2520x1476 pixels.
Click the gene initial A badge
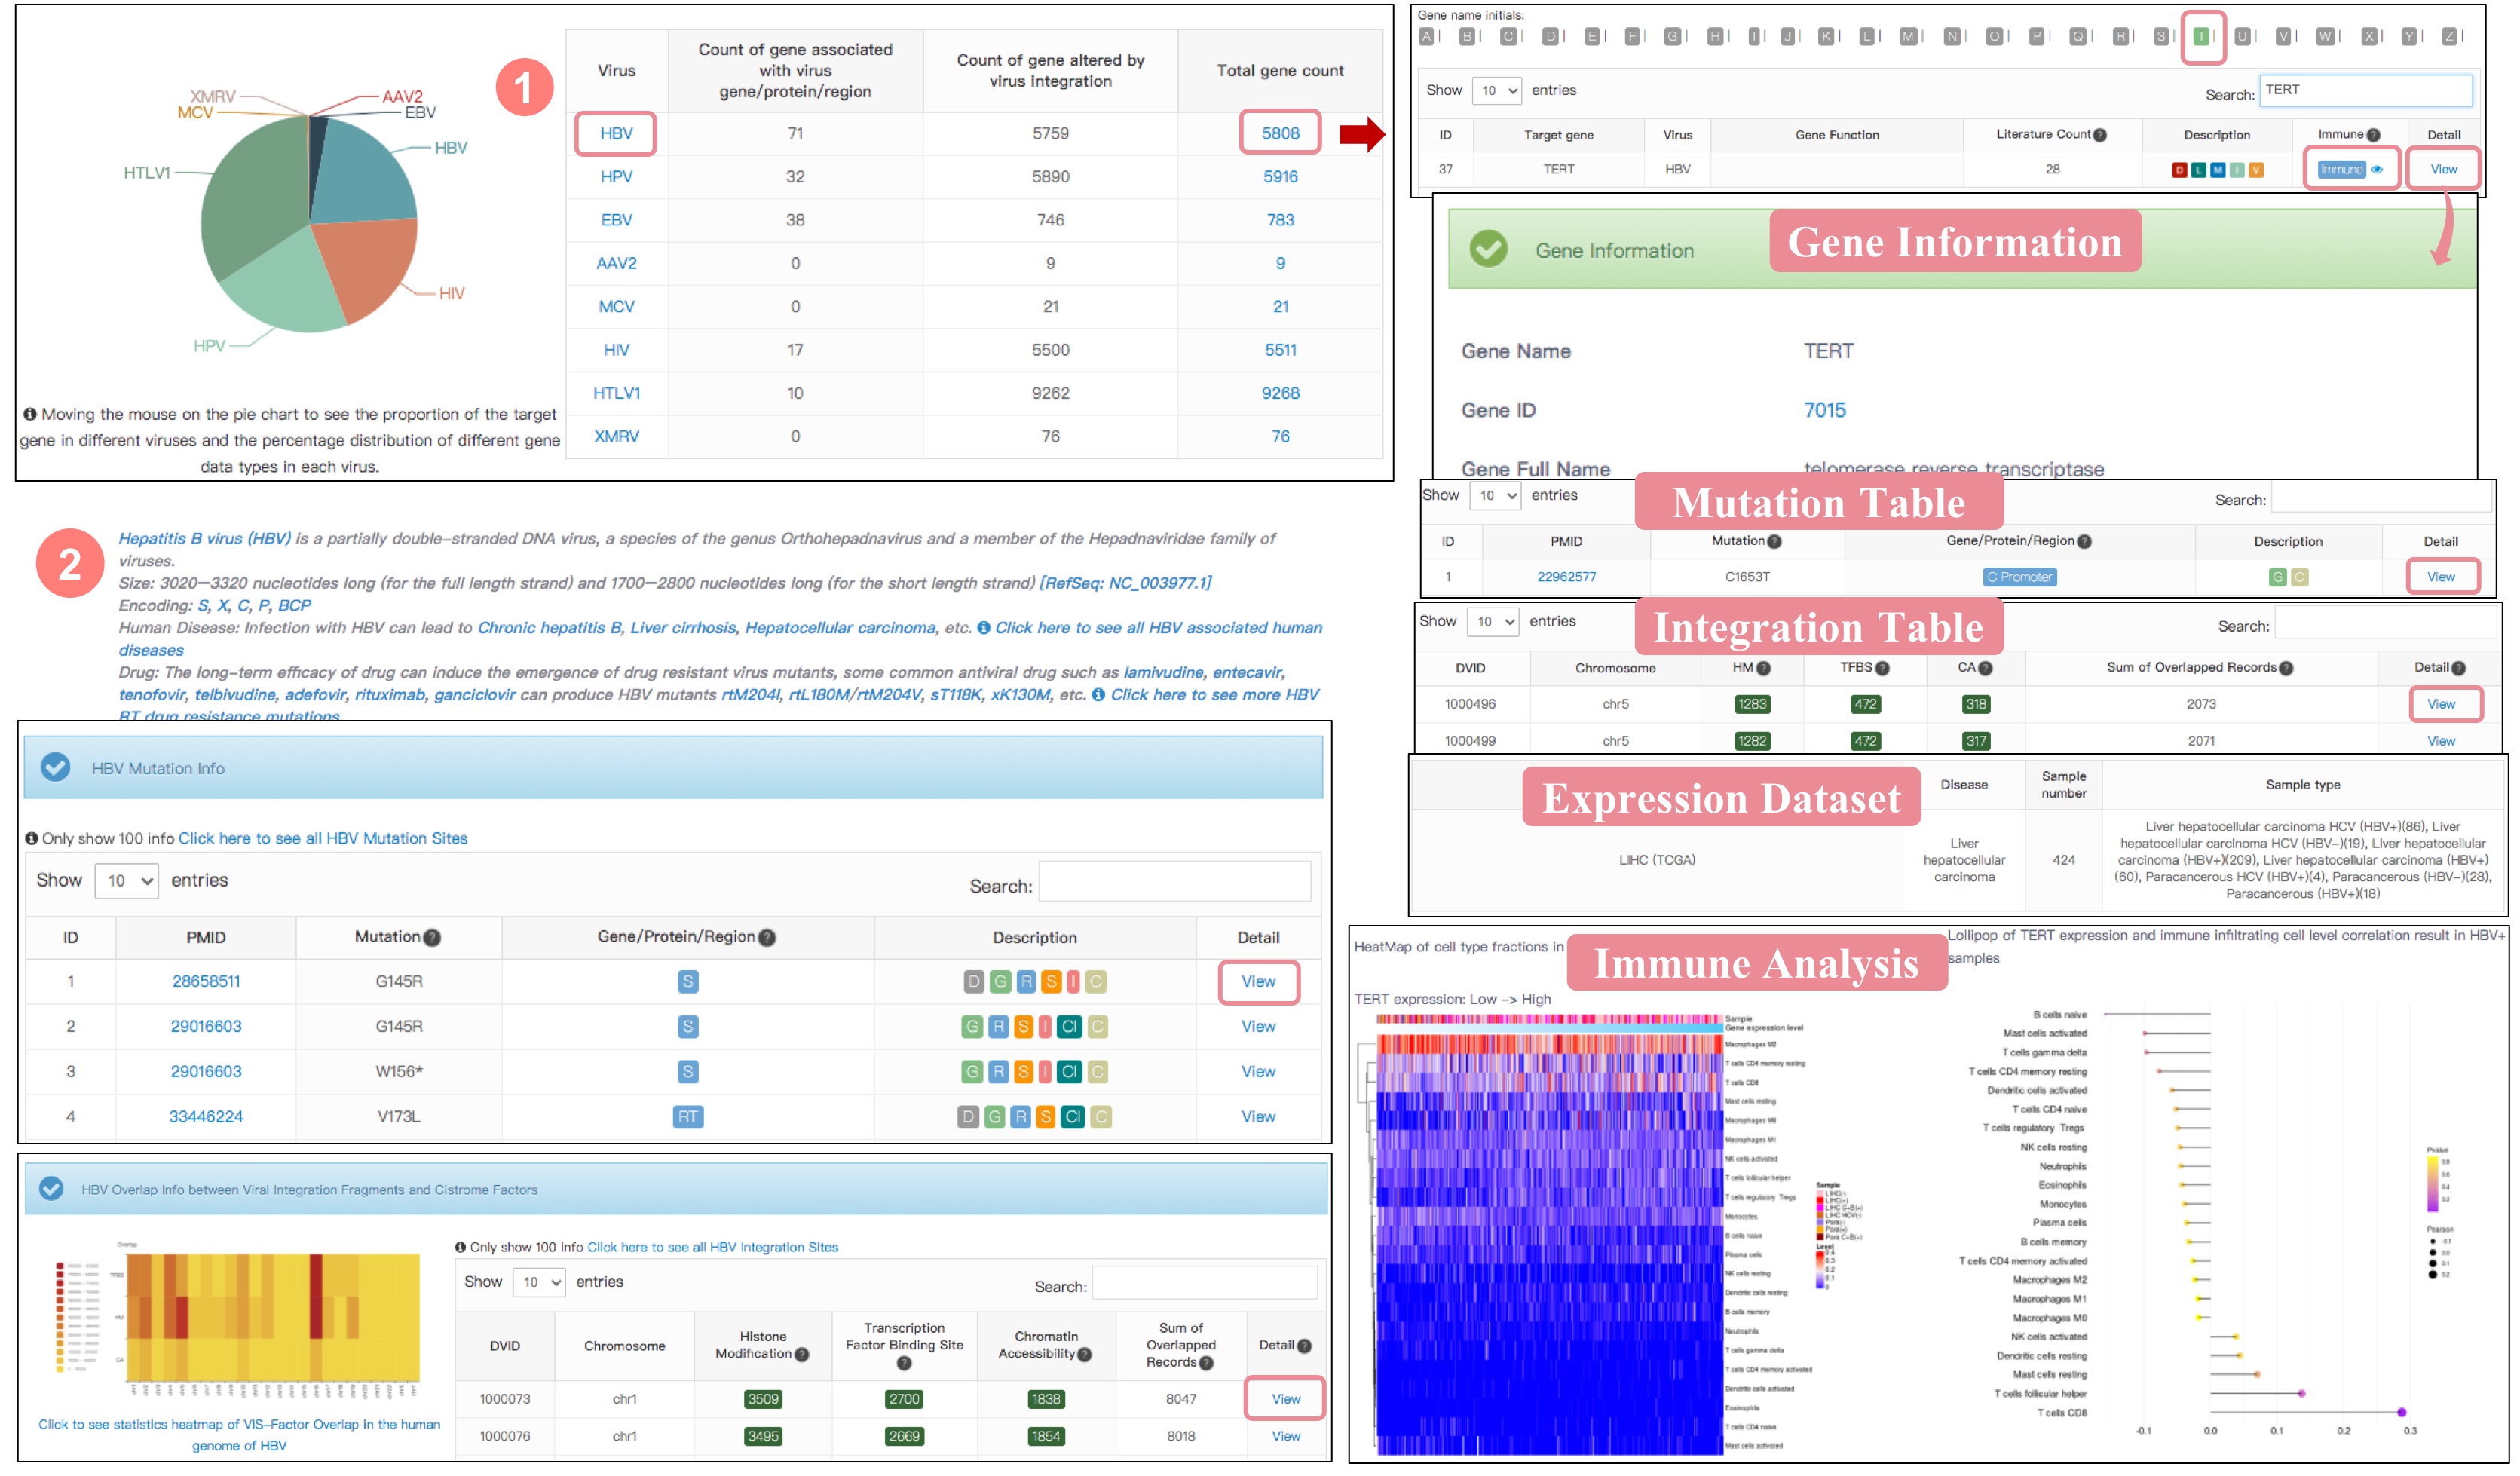1426,36
